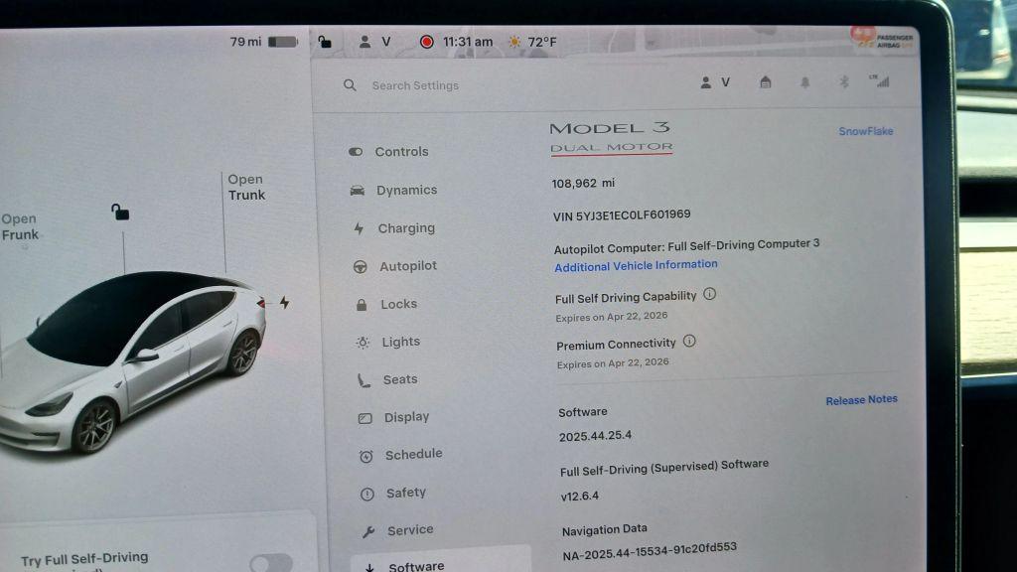Tap the red dashcam recording icon
This screenshot has width=1017, height=572.
pyautogui.click(x=427, y=42)
